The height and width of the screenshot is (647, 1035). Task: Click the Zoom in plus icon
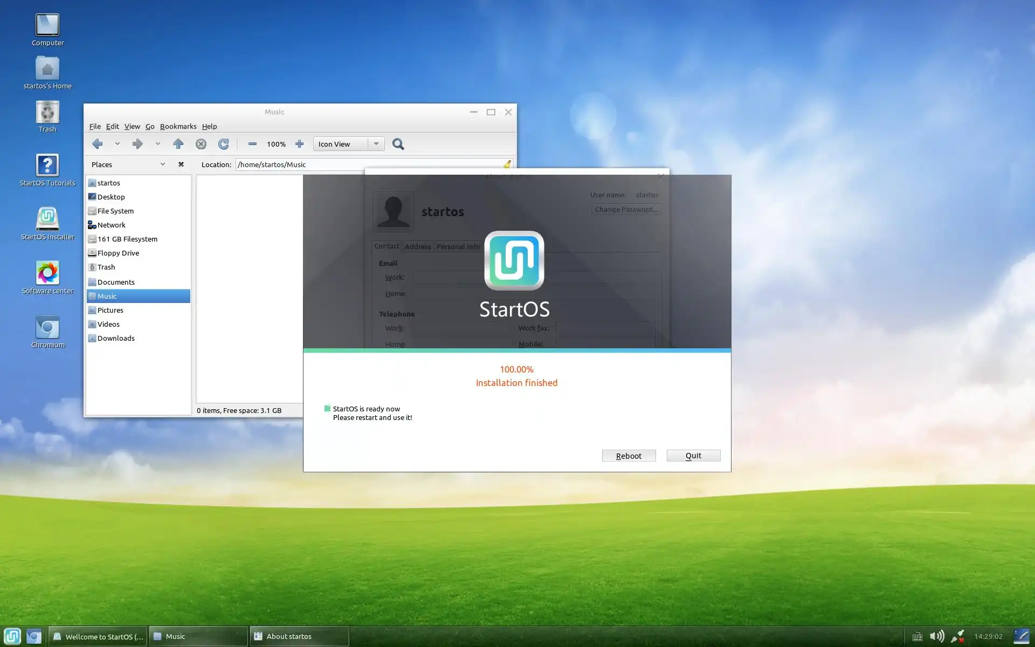point(299,144)
